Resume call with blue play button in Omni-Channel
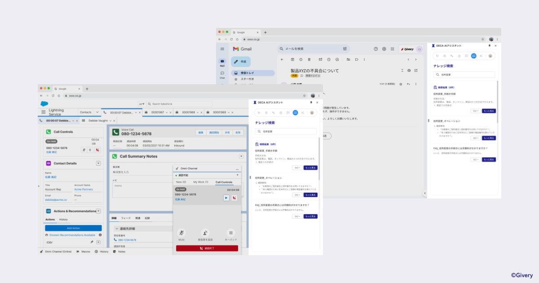Viewport: 539px width, 283px height. pyautogui.click(x=226, y=198)
